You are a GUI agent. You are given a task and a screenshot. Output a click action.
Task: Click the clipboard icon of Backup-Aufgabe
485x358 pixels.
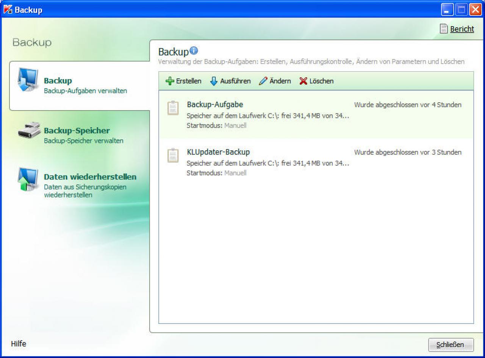[x=173, y=108]
